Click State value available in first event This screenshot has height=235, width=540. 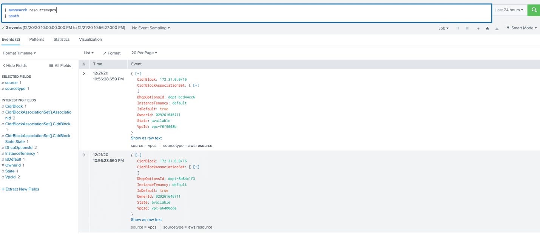pyautogui.click(x=161, y=121)
